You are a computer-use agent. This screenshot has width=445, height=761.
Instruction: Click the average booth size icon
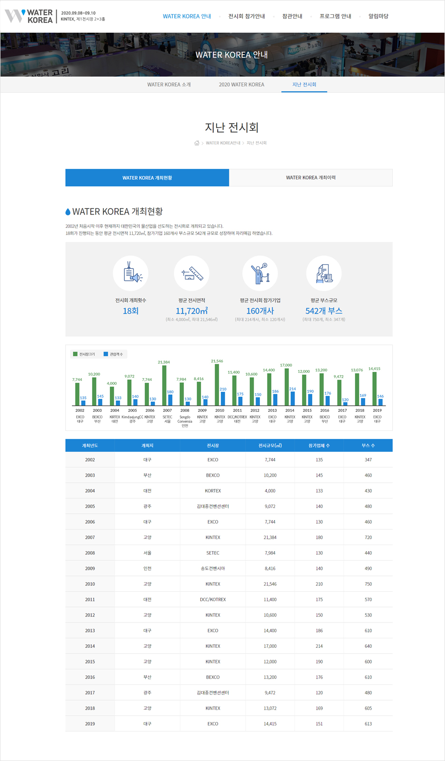[324, 273]
